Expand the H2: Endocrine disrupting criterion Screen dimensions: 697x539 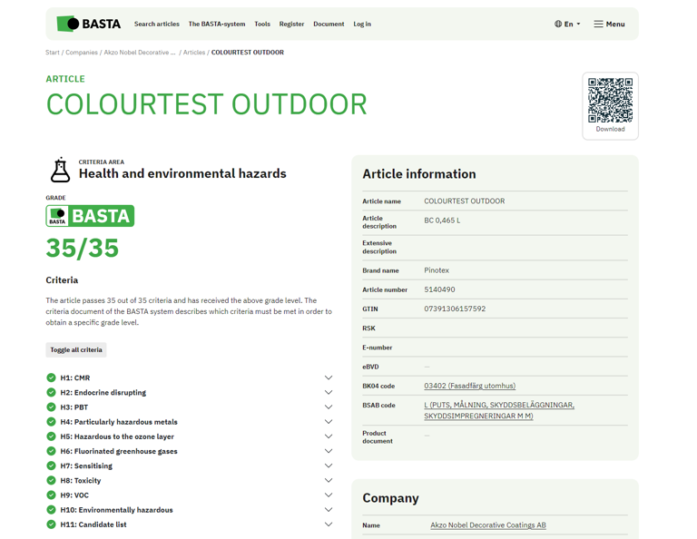pyautogui.click(x=328, y=393)
